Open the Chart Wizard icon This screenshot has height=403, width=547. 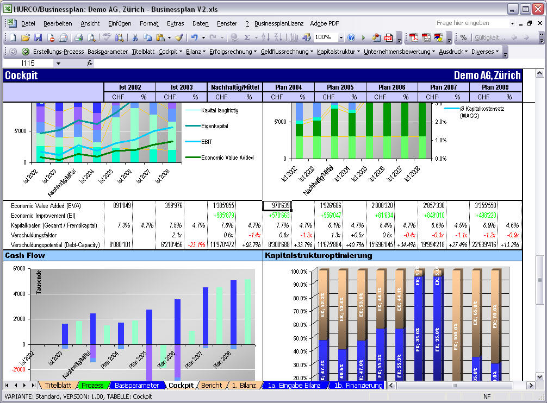click(x=294, y=37)
